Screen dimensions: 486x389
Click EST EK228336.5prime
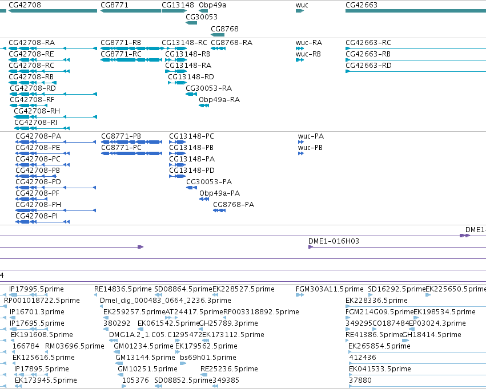coord(376,301)
